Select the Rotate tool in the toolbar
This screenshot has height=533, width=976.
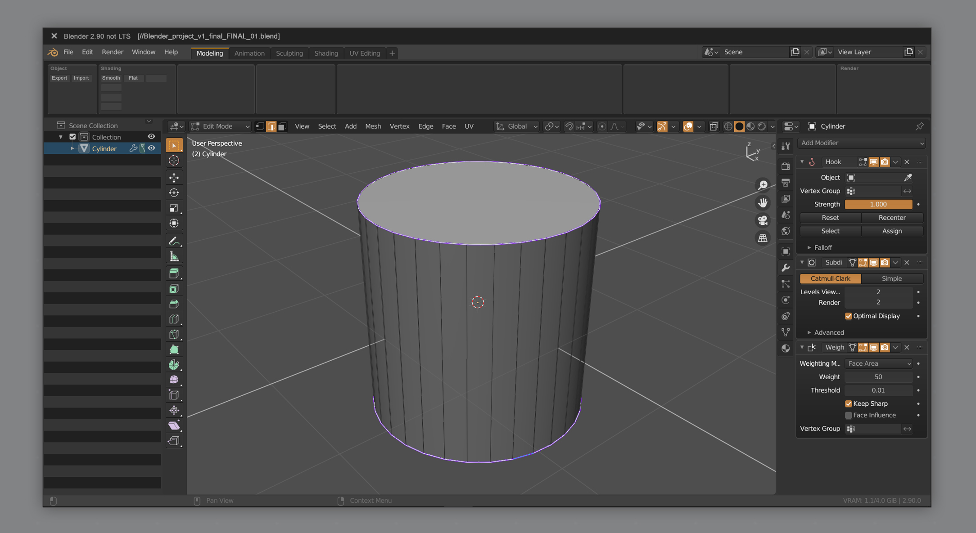(x=174, y=193)
